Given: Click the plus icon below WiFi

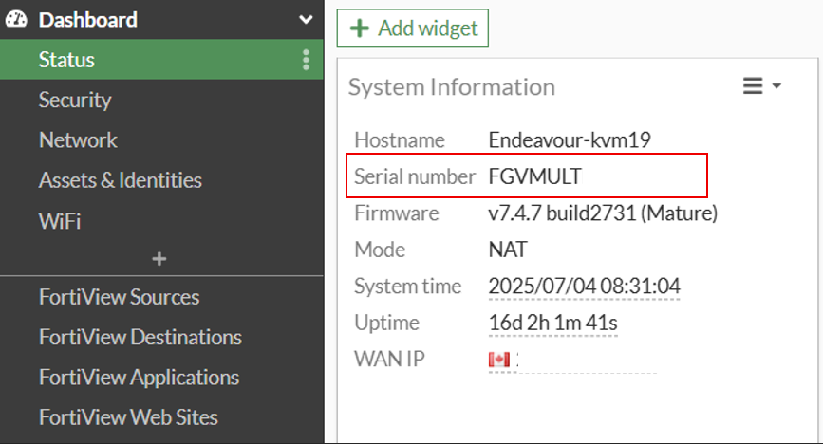Looking at the screenshot, I should (159, 258).
